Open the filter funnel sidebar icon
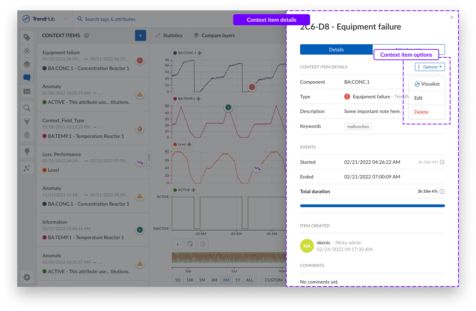The width and height of the screenshot is (476, 311). tap(27, 121)
